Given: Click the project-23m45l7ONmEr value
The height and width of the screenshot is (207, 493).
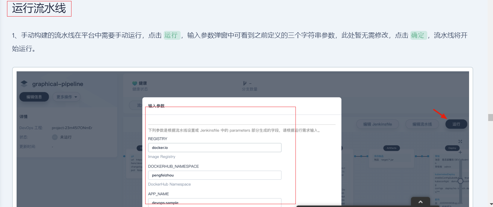Looking at the screenshot, I should pos(72,128).
